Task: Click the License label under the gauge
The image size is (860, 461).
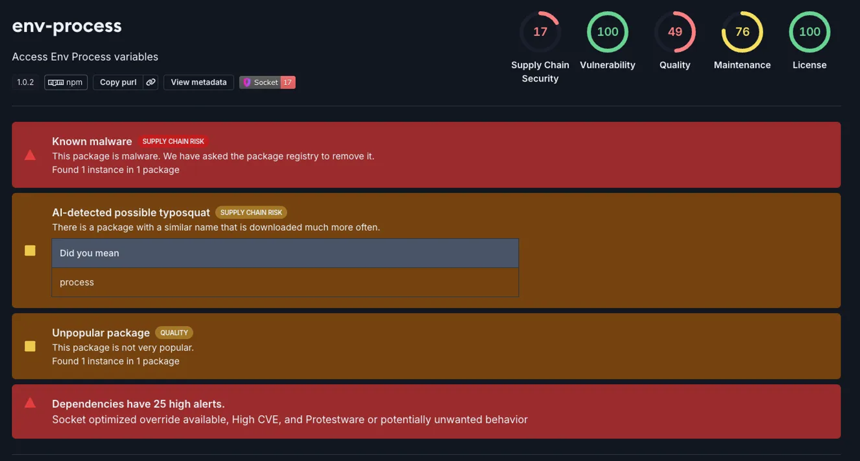Action: click(809, 65)
